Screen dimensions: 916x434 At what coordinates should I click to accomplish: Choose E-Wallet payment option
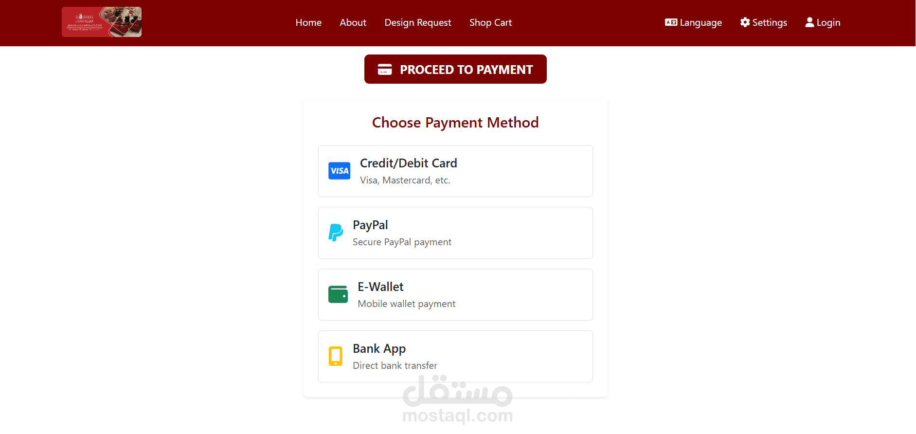pyautogui.click(x=455, y=294)
